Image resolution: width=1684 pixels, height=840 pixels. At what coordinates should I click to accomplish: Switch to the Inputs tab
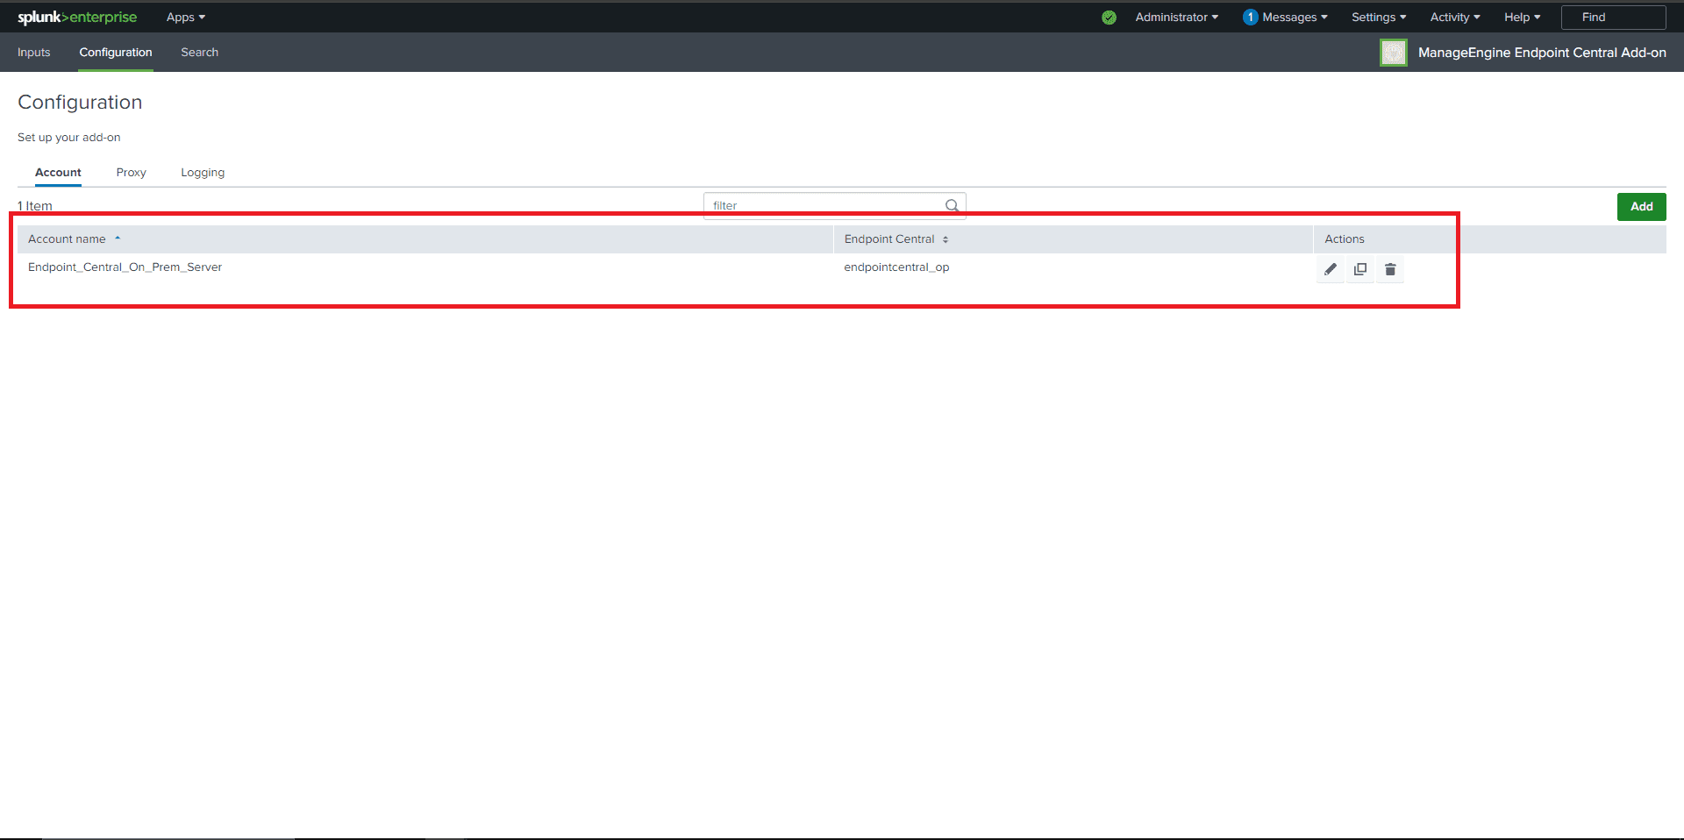coord(33,52)
